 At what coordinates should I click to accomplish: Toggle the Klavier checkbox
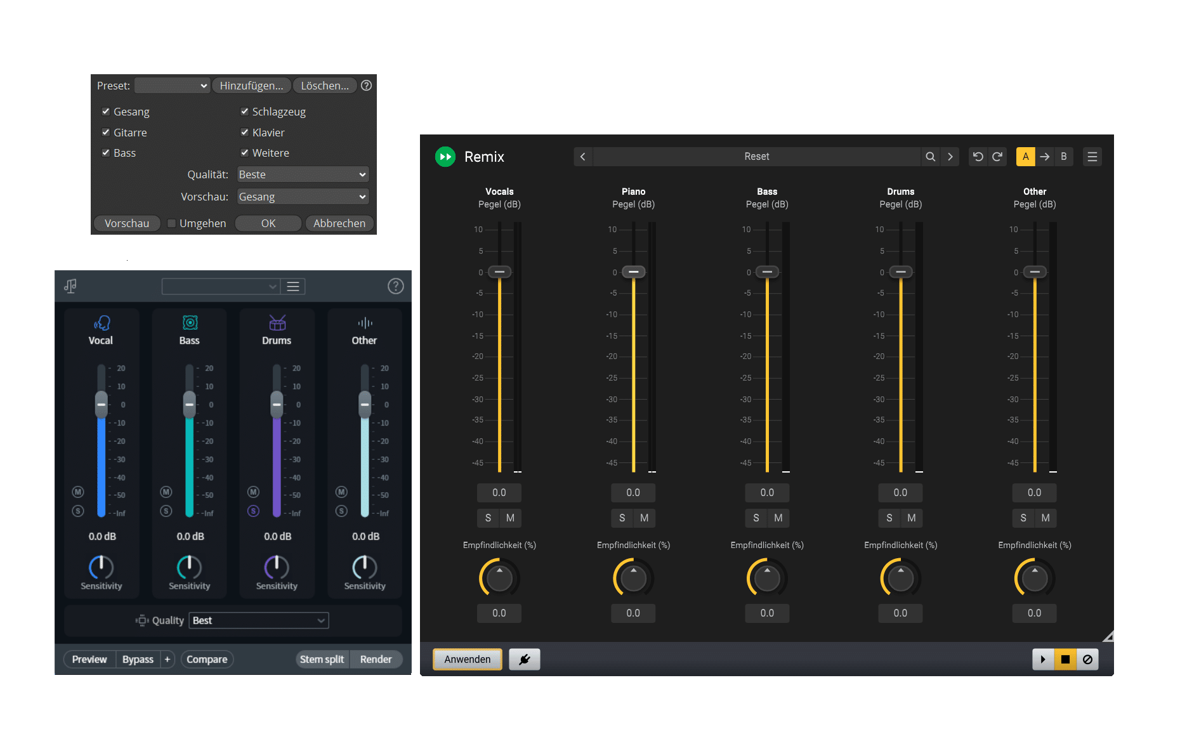tap(244, 133)
